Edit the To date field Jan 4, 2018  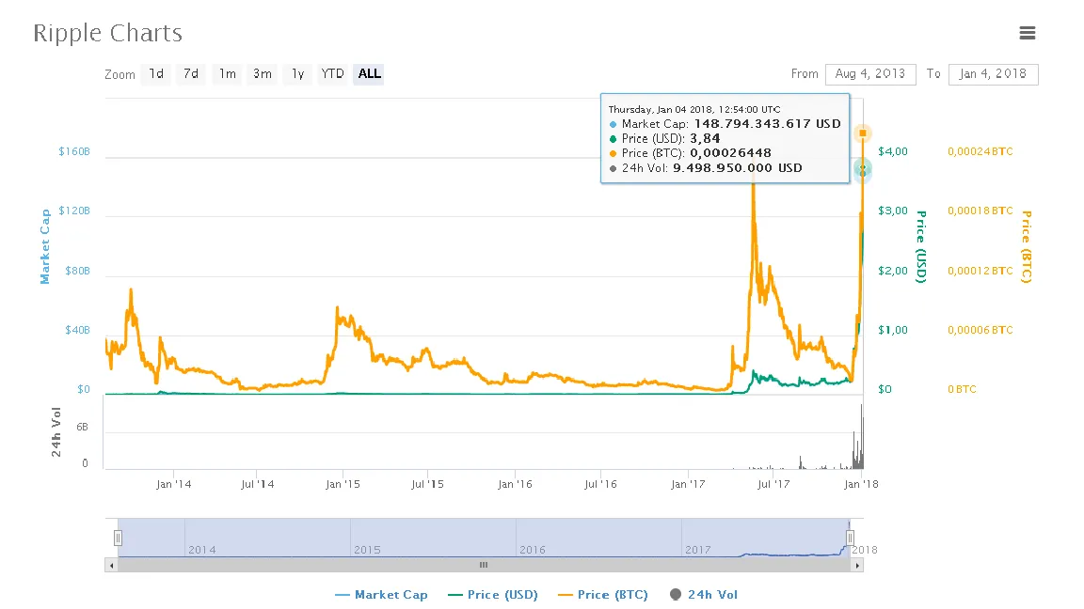click(x=993, y=74)
